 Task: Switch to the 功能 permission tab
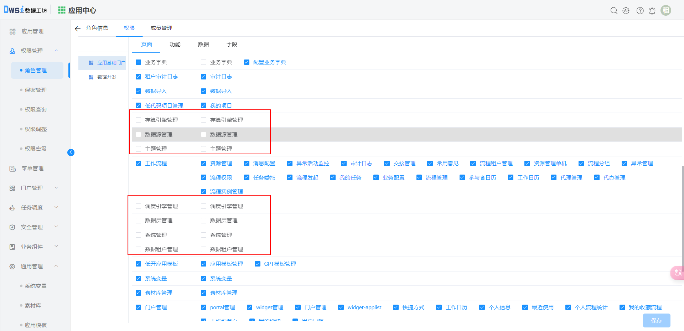[175, 45]
